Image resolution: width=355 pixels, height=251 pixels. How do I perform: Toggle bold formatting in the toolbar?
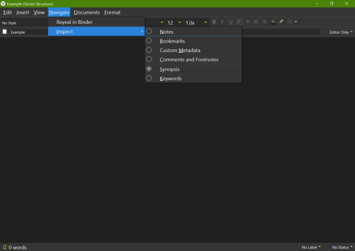click(x=214, y=22)
